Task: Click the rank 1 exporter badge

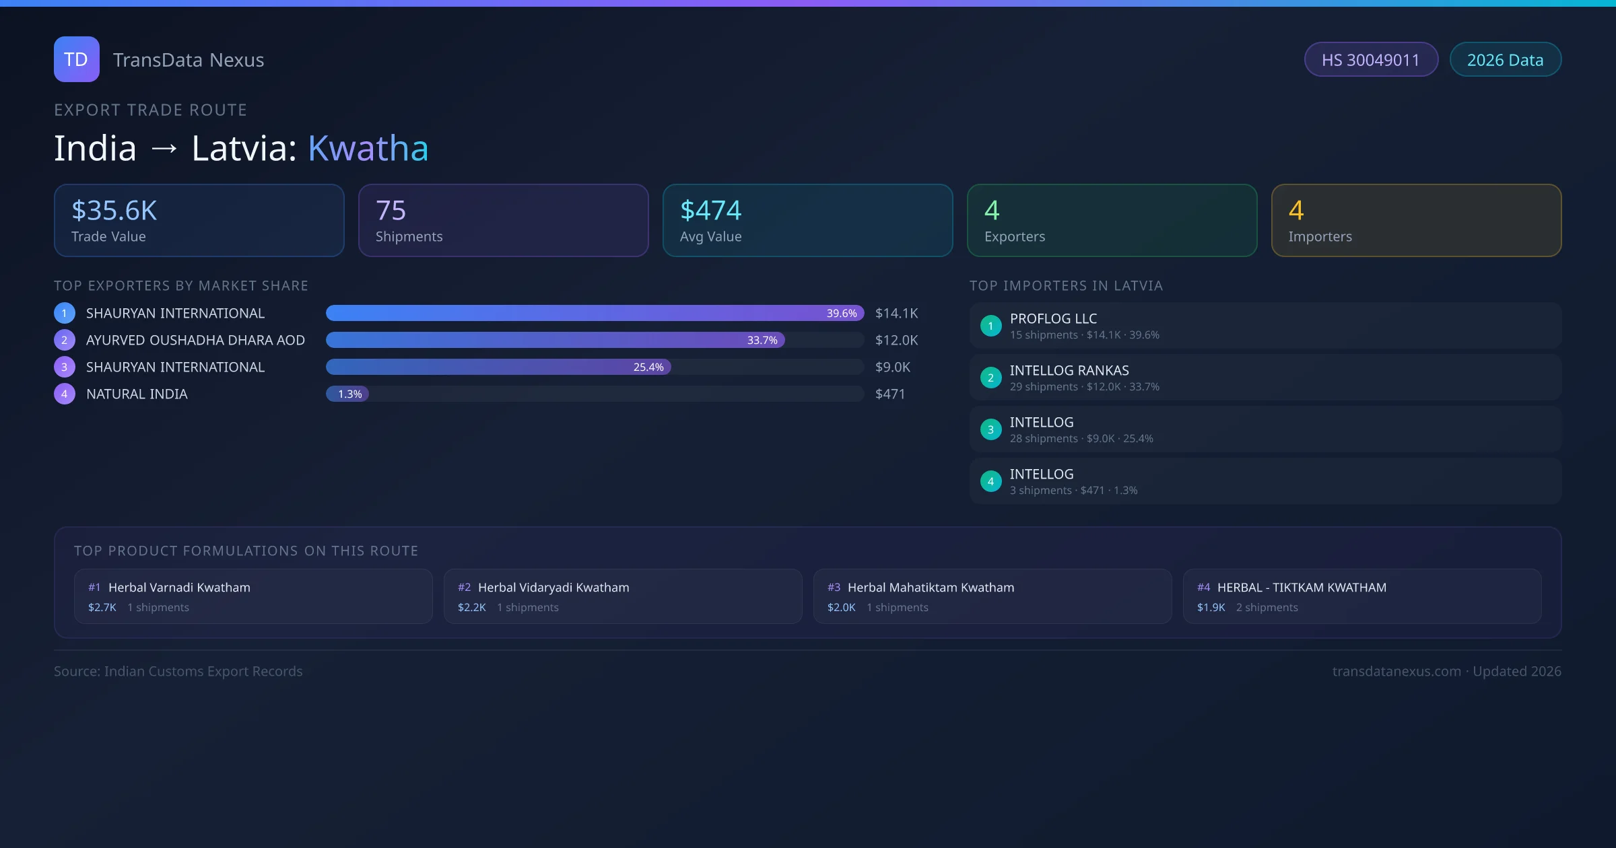Action: 64,313
